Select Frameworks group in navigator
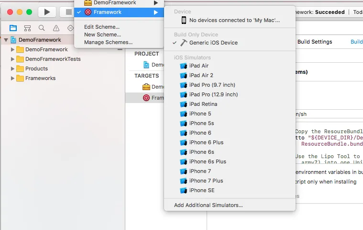The height and width of the screenshot is (230, 363). click(41, 79)
